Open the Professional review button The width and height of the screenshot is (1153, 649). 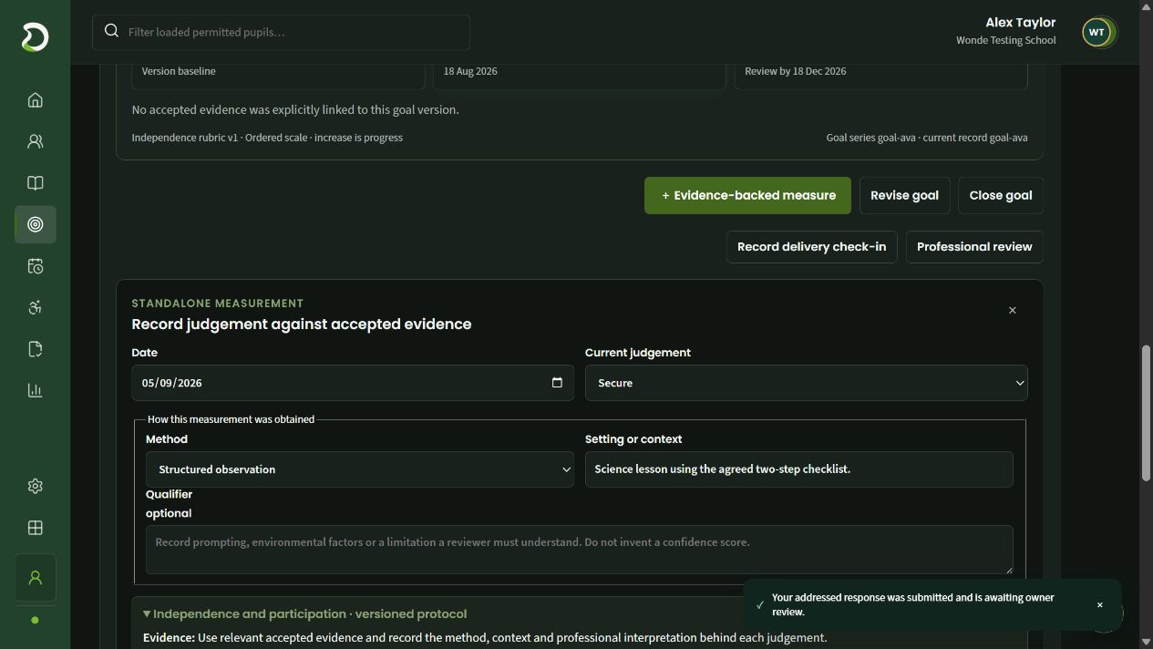coord(974,247)
